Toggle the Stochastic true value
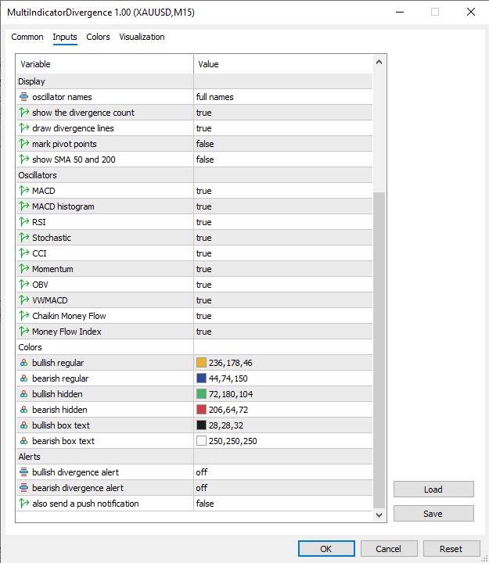This screenshot has width=489, height=563. pos(283,238)
